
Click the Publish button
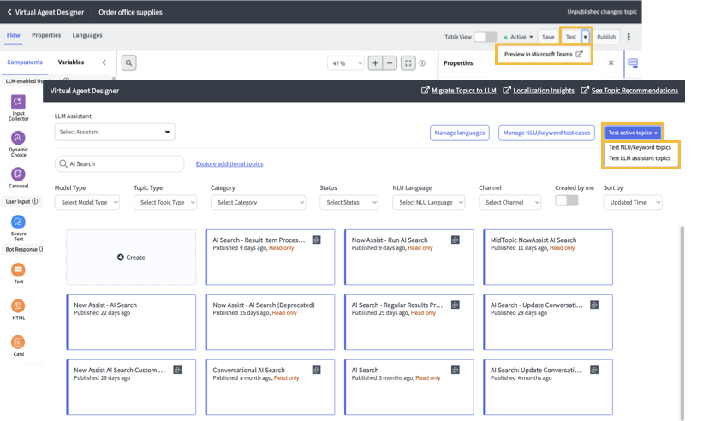(x=606, y=37)
